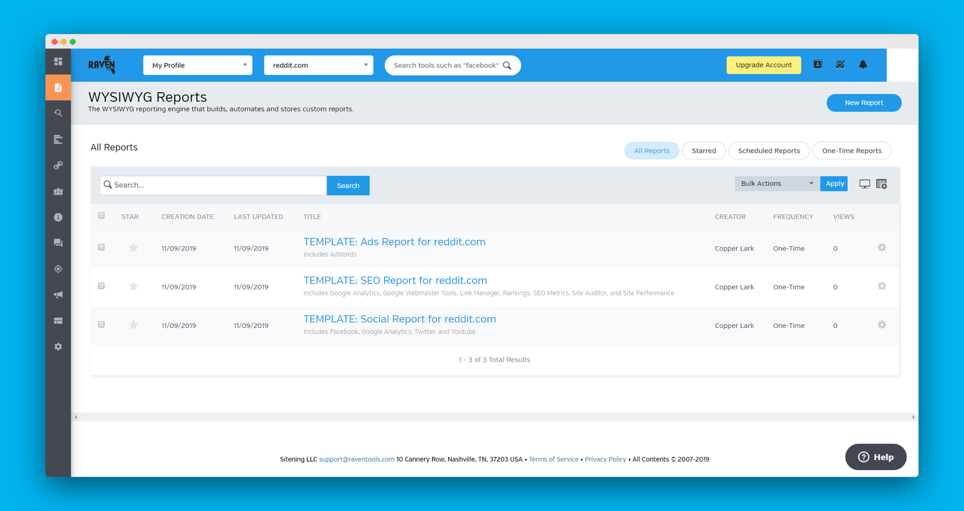Click the Raven logo

pyautogui.click(x=102, y=64)
